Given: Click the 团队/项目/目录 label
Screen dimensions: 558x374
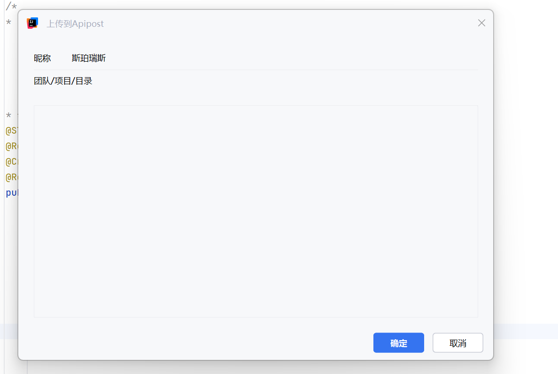Looking at the screenshot, I should [63, 81].
